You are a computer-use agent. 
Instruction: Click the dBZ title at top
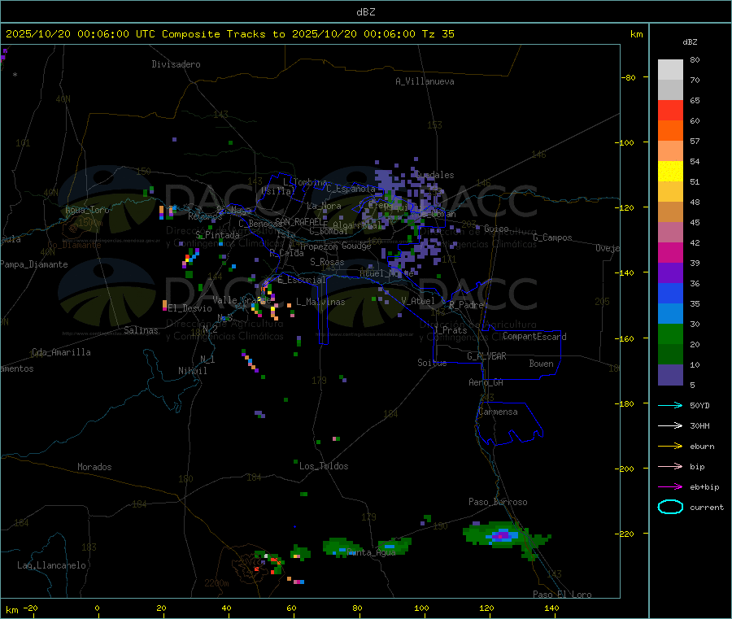pyautogui.click(x=365, y=11)
